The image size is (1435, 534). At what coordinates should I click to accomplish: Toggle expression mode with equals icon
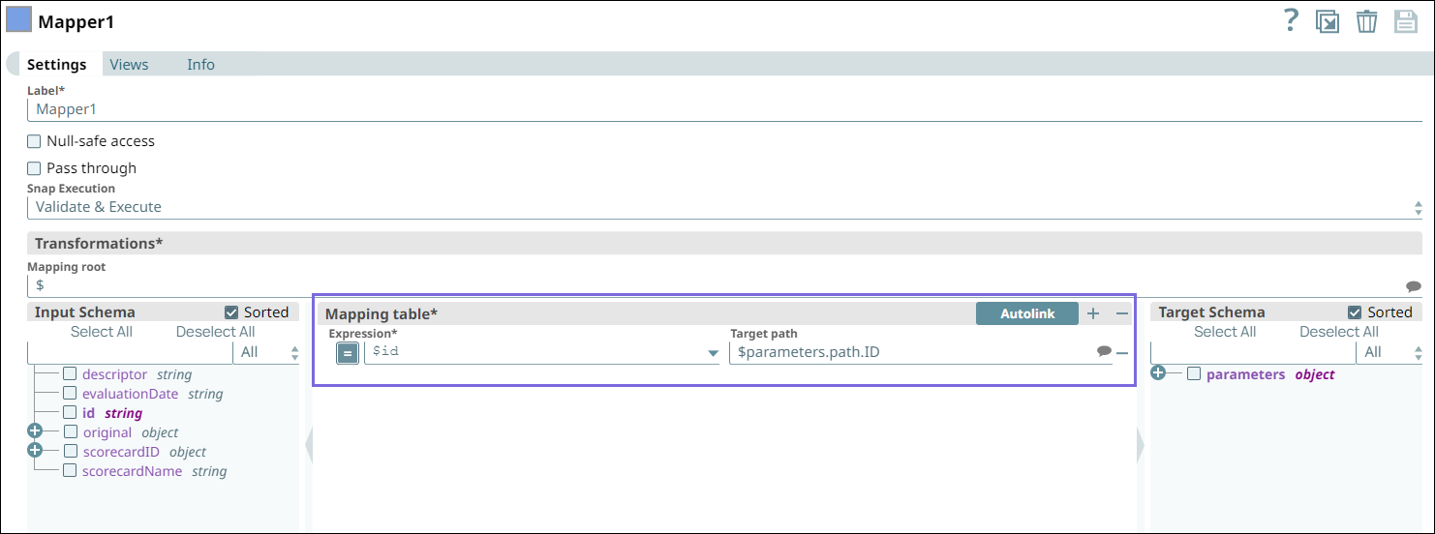pos(348,353)
